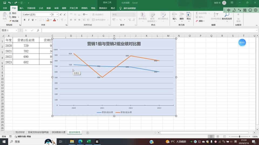Select the 营销2组业绩 legend entry
Image resolution: width=259 pixels, height=145 pixels.
(124, 112)
